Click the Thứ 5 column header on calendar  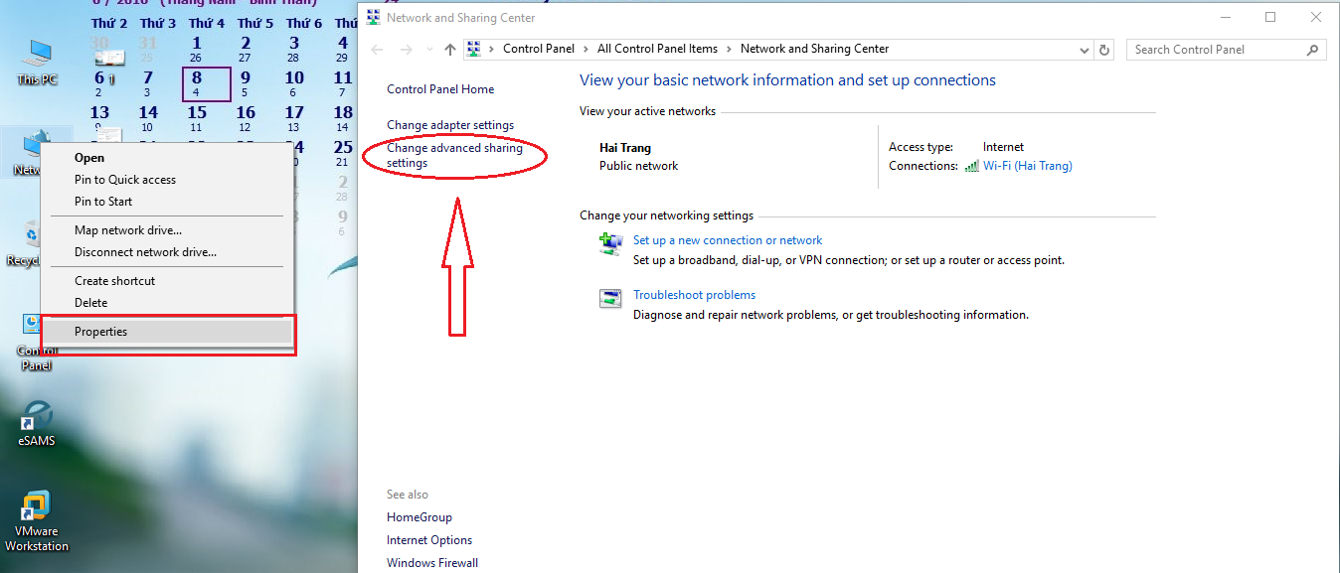coord(255,23)
